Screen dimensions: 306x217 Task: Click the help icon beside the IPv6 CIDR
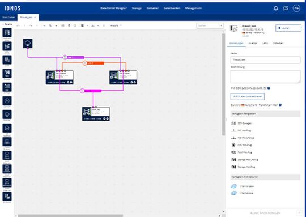point(269,88)
